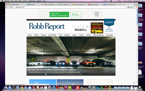This screenshot has height=91, width=145.
Task: Open Robb Report's Twitter icon
Action: [x=78, y=30]
